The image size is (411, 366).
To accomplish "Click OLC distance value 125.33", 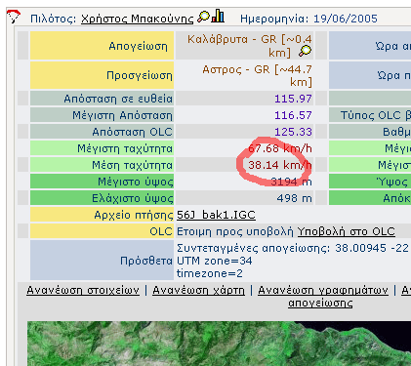I will [x=293, y=132].
